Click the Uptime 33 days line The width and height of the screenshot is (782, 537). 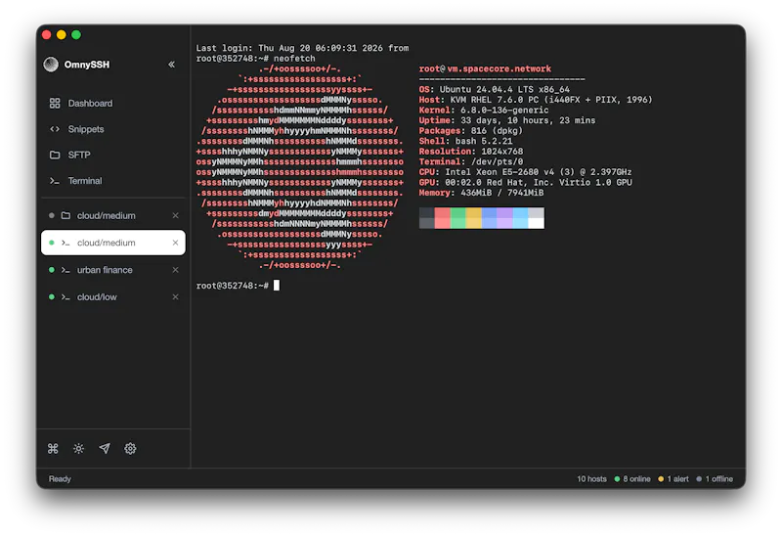pos(507,120)
